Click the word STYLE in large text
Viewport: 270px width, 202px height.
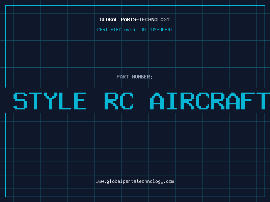tap(50, 101)
